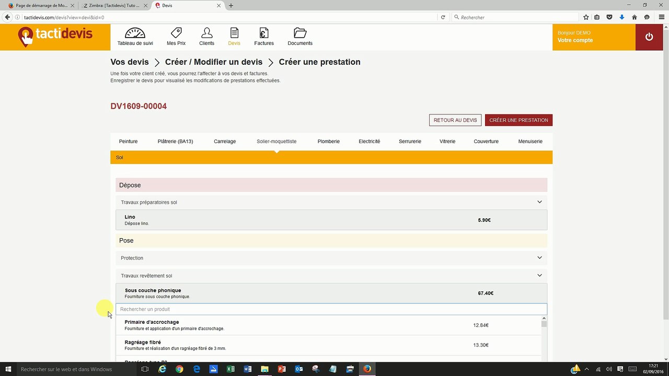The height and width of the screenshot is (376, 669).
Task: Click the smiley chat icon in toolbar
Action: click(x=647, y=17)
